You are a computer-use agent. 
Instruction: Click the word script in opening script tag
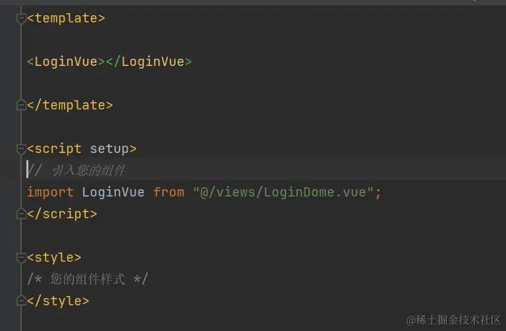[58, 149]
